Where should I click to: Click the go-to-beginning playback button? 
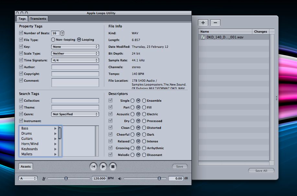pyautogui.click(x=93, y=167)
